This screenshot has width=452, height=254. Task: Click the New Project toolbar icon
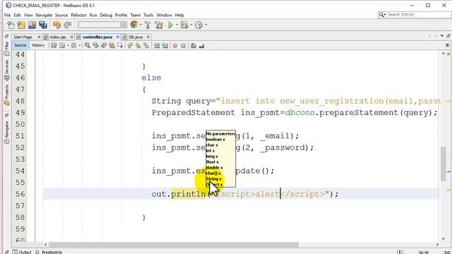[21, 25]
